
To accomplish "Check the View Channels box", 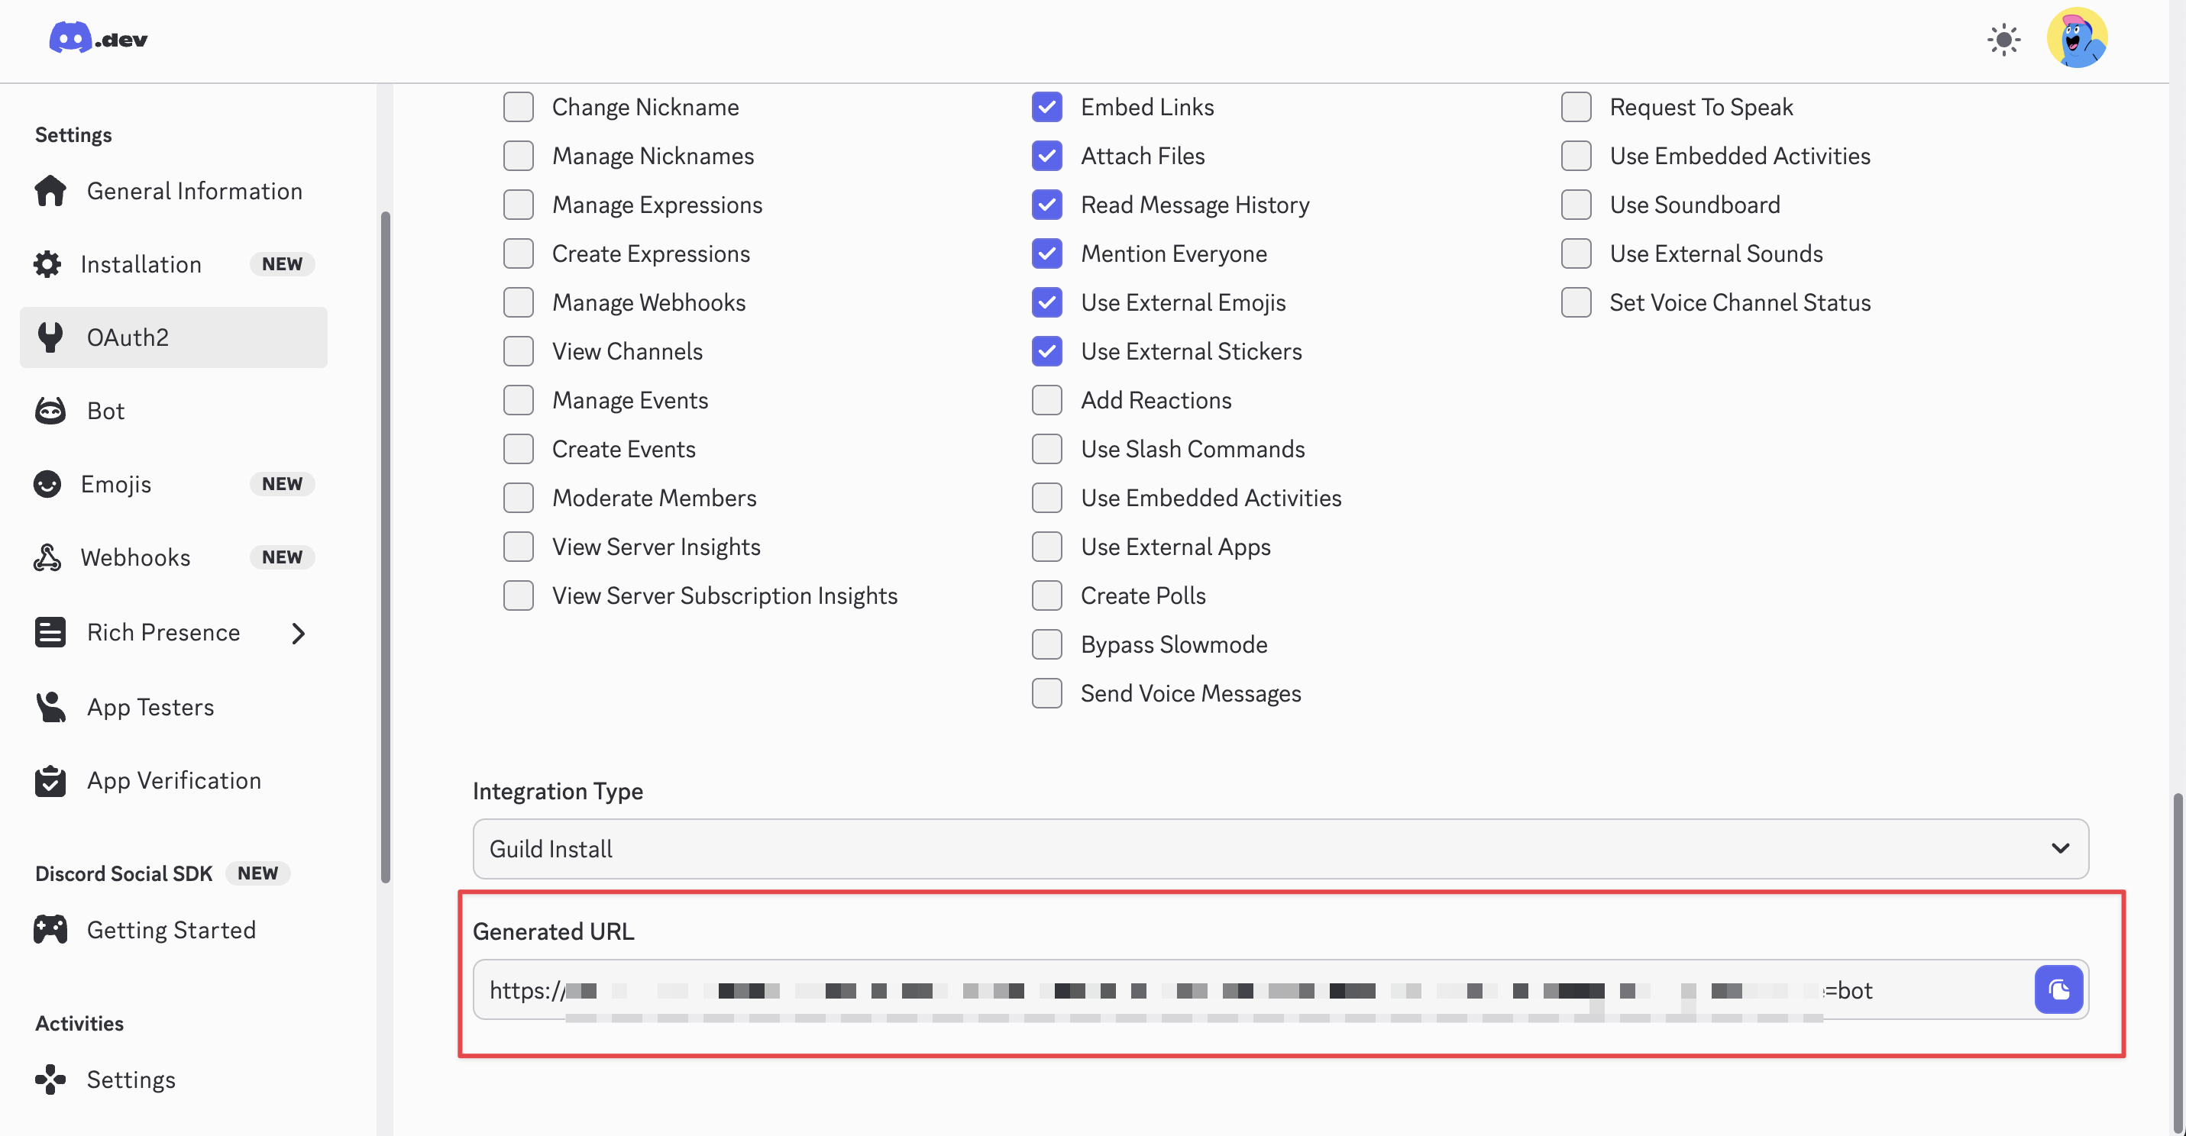I will pos(519,351).
